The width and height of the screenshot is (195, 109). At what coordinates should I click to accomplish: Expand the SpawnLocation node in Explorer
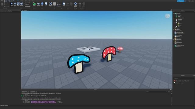click(x=175, y=18)
